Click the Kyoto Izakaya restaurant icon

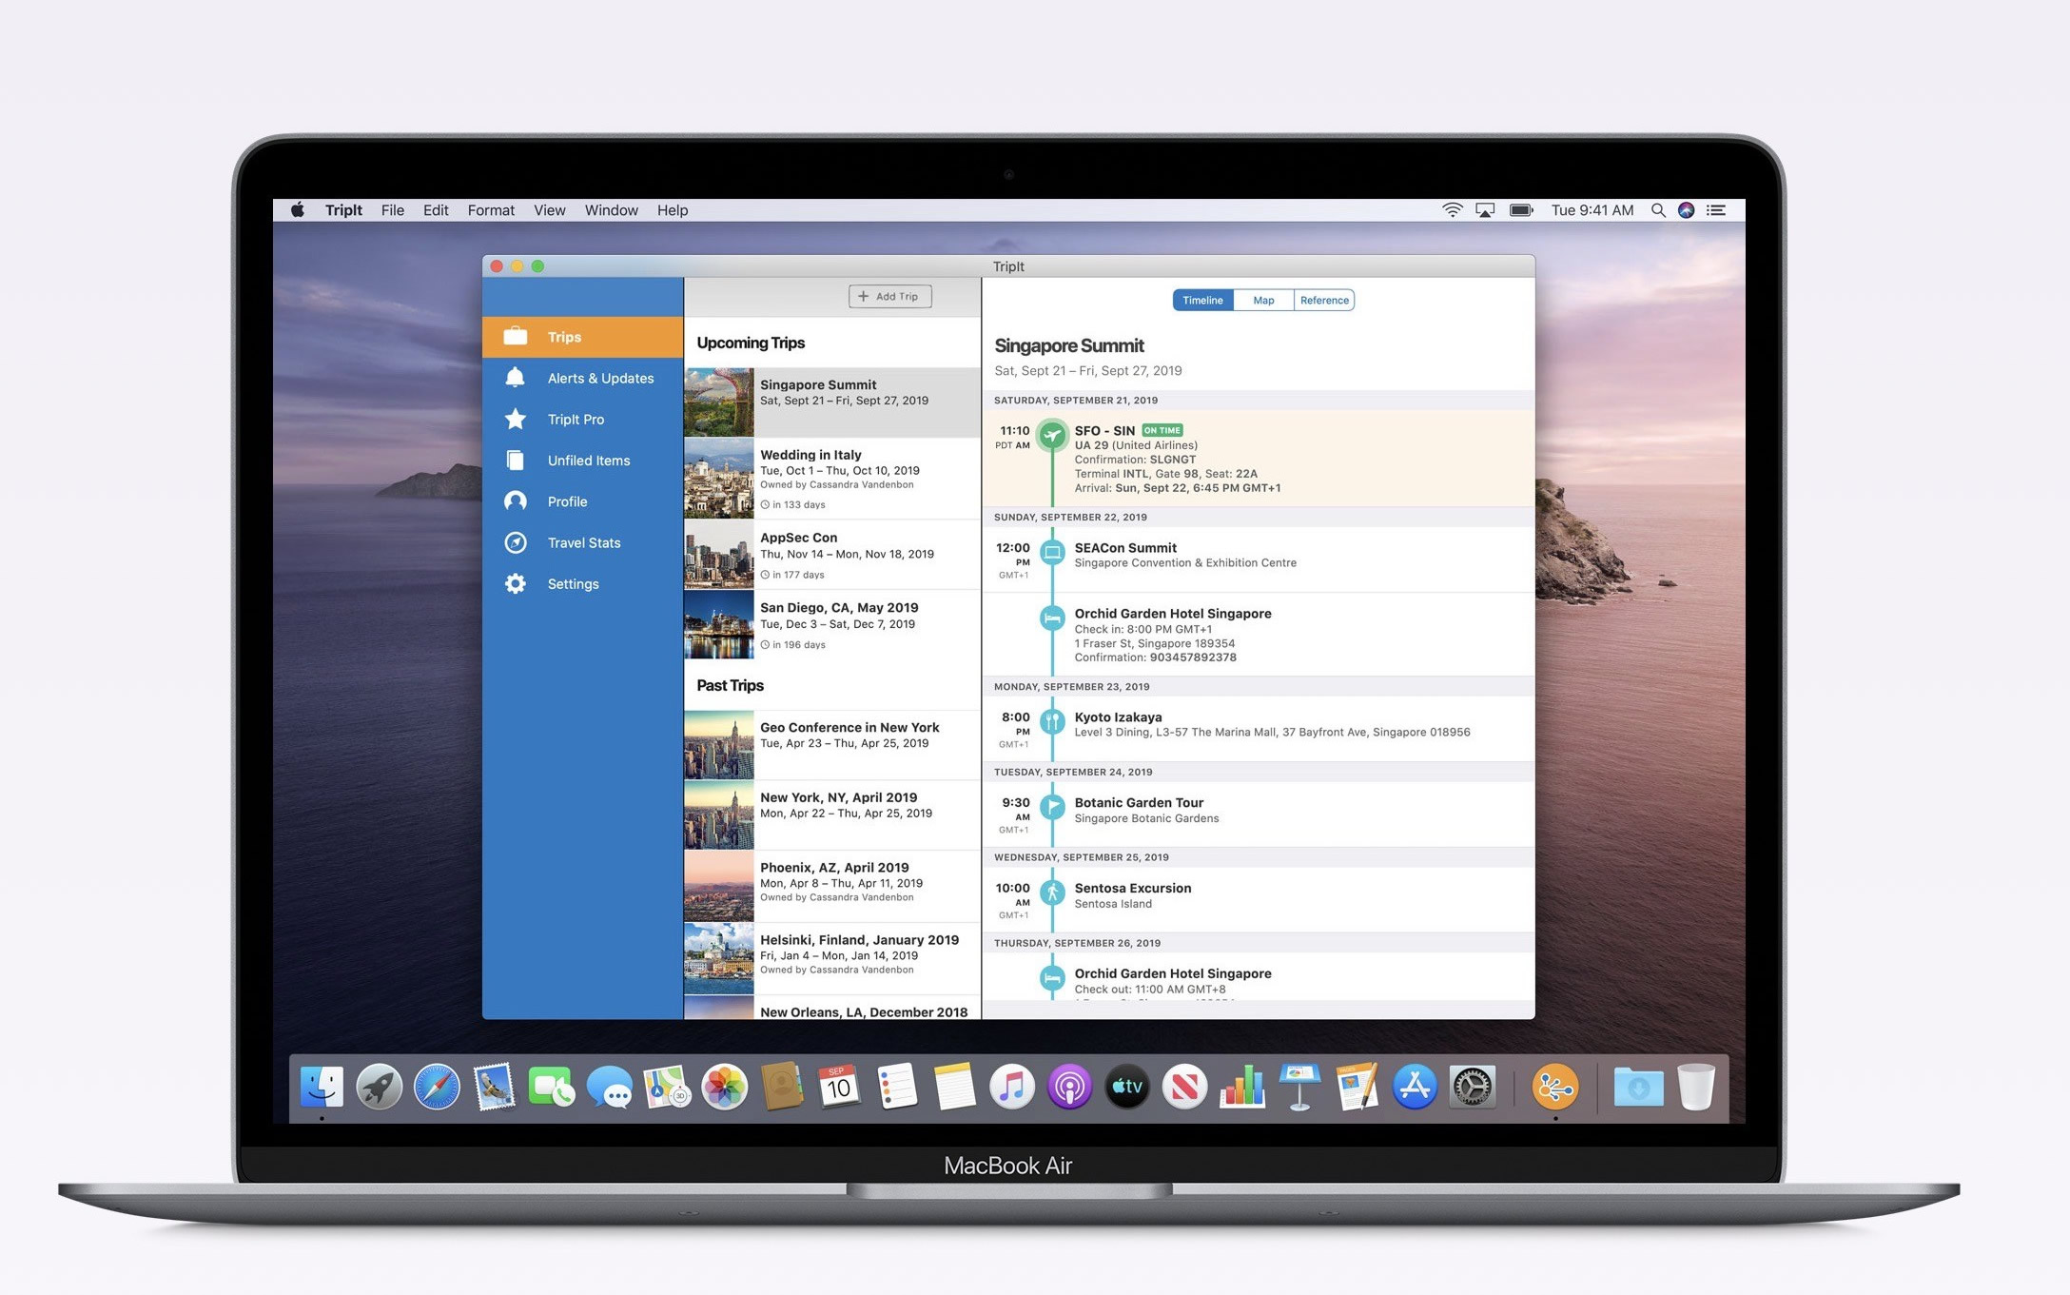[x=1051, y=721]
